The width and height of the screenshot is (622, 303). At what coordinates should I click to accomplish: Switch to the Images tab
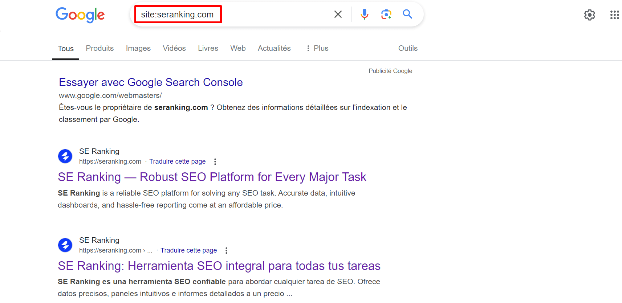(138, 48)
